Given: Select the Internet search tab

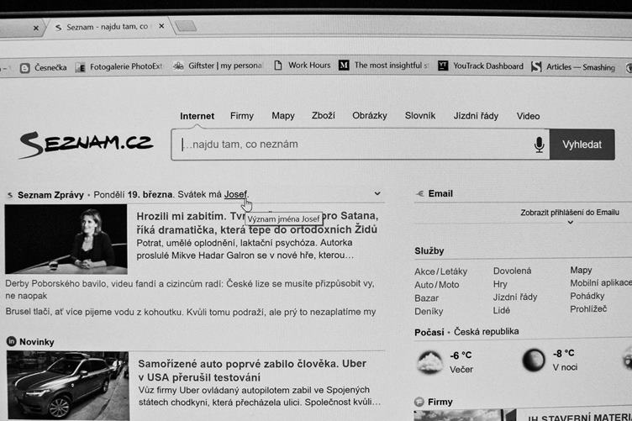Looking at the screenshot, I should pyautogui.click(x=197, y=117).
